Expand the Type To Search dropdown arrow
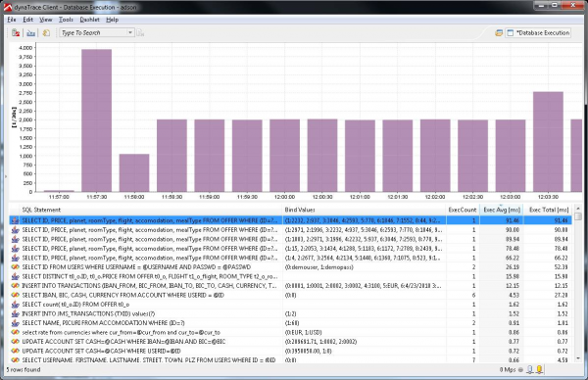Viewport: 588px width, 380px height. (x=129, y=32)
